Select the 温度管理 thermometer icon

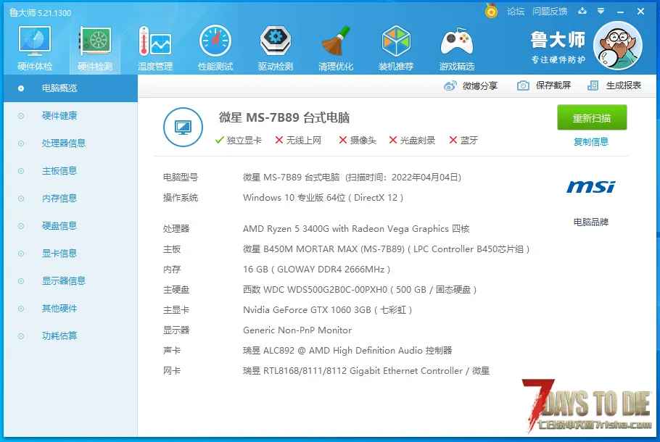[x=155, y=41]
